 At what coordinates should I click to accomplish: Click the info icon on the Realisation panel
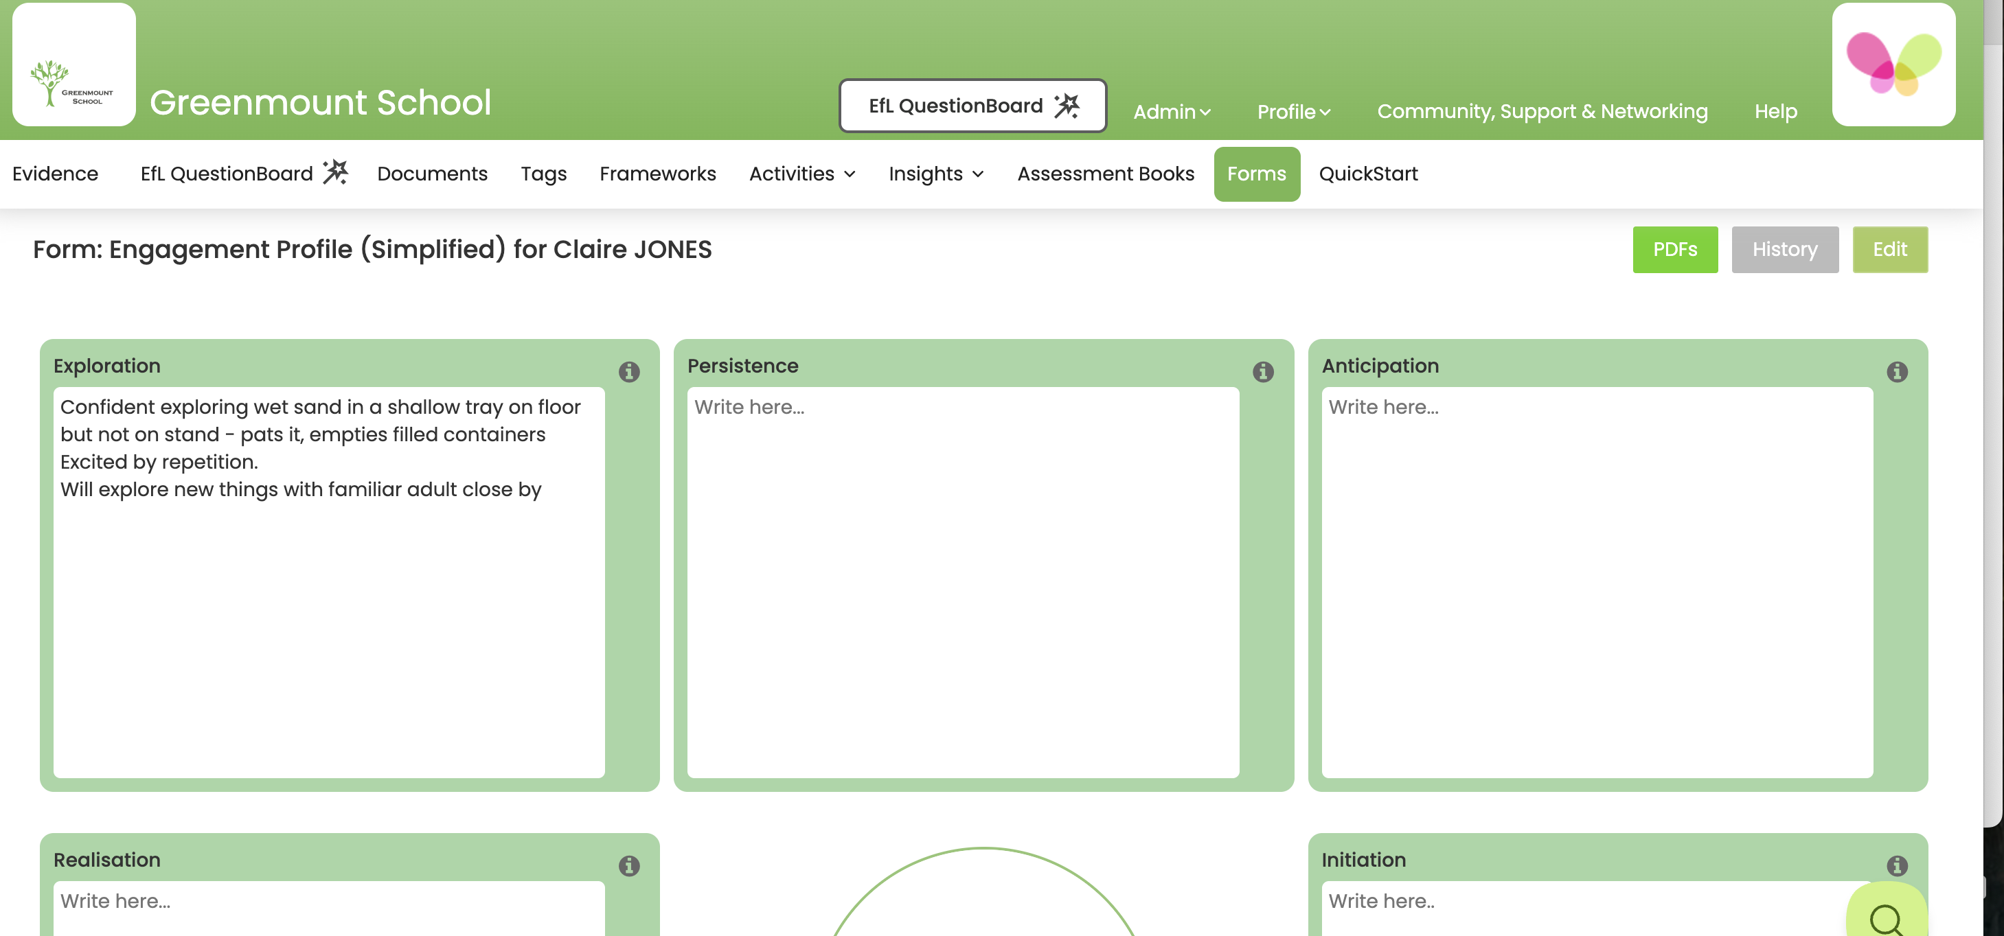tap(629, 865)
